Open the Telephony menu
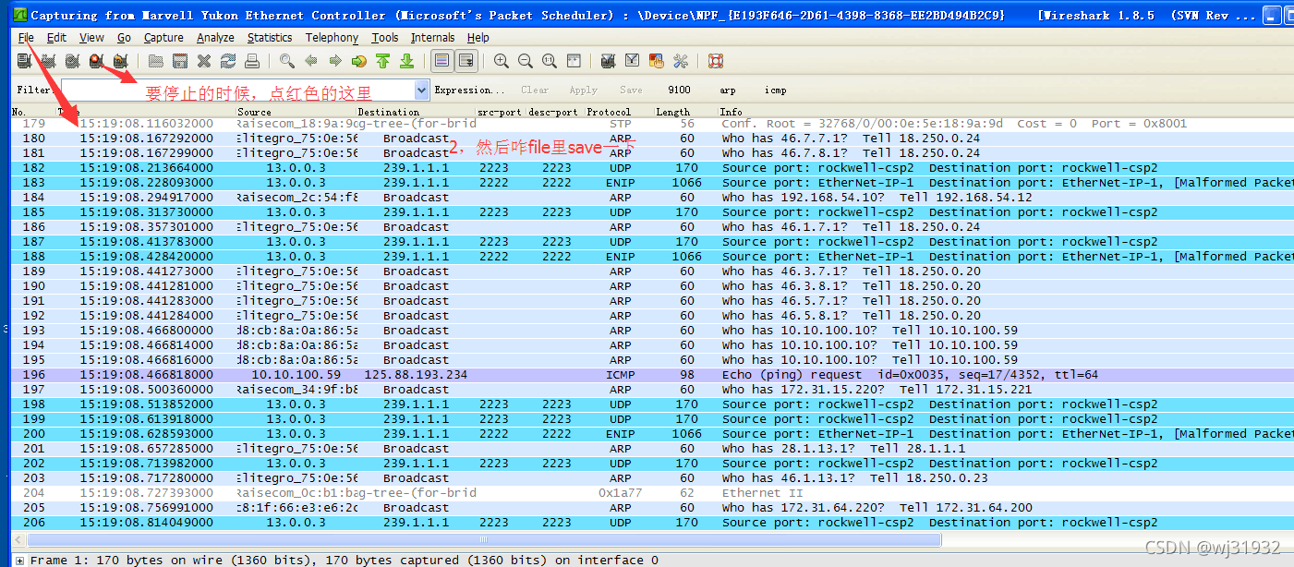 point(332,38)
